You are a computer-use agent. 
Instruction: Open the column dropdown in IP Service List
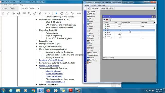pos(154,22)
